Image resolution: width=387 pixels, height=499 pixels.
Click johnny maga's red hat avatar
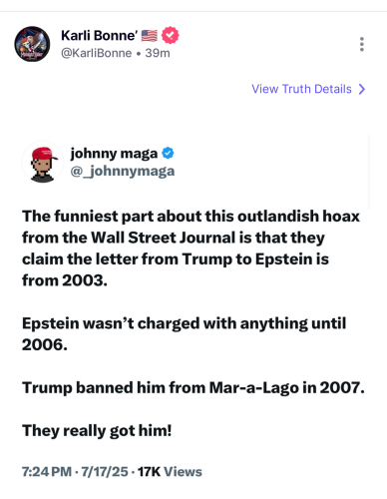coord(43,162)
